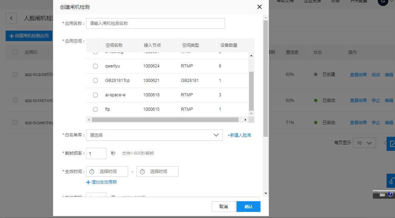395x218 pixels.
Task: Click the G user avatar
Action: pos(383,2)
